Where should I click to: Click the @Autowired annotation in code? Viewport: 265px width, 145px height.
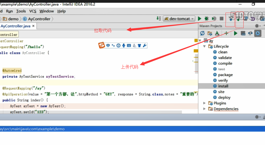12,71
